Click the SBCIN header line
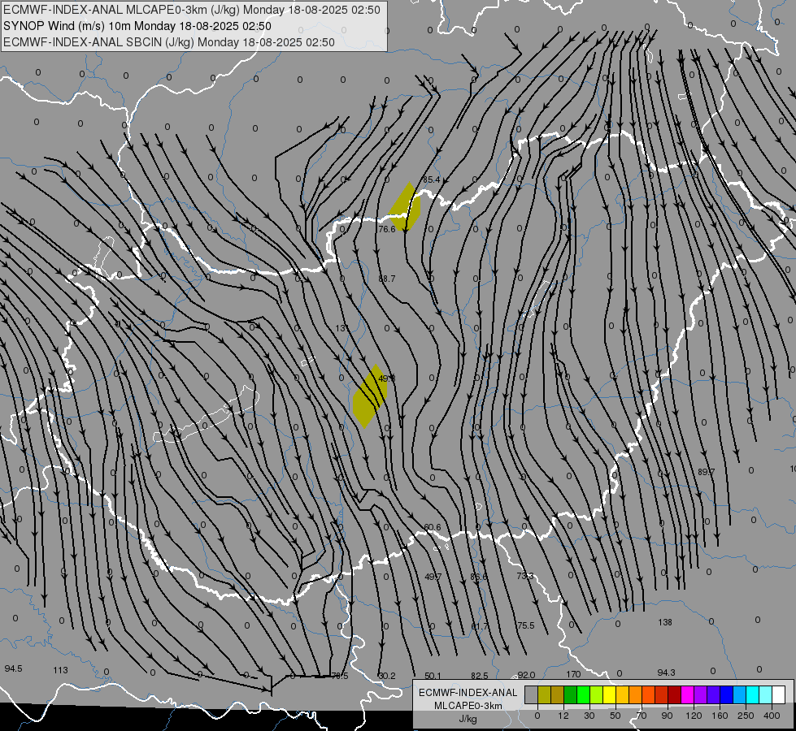This screenshot has height=731, width=796. [x=169, y=42]
